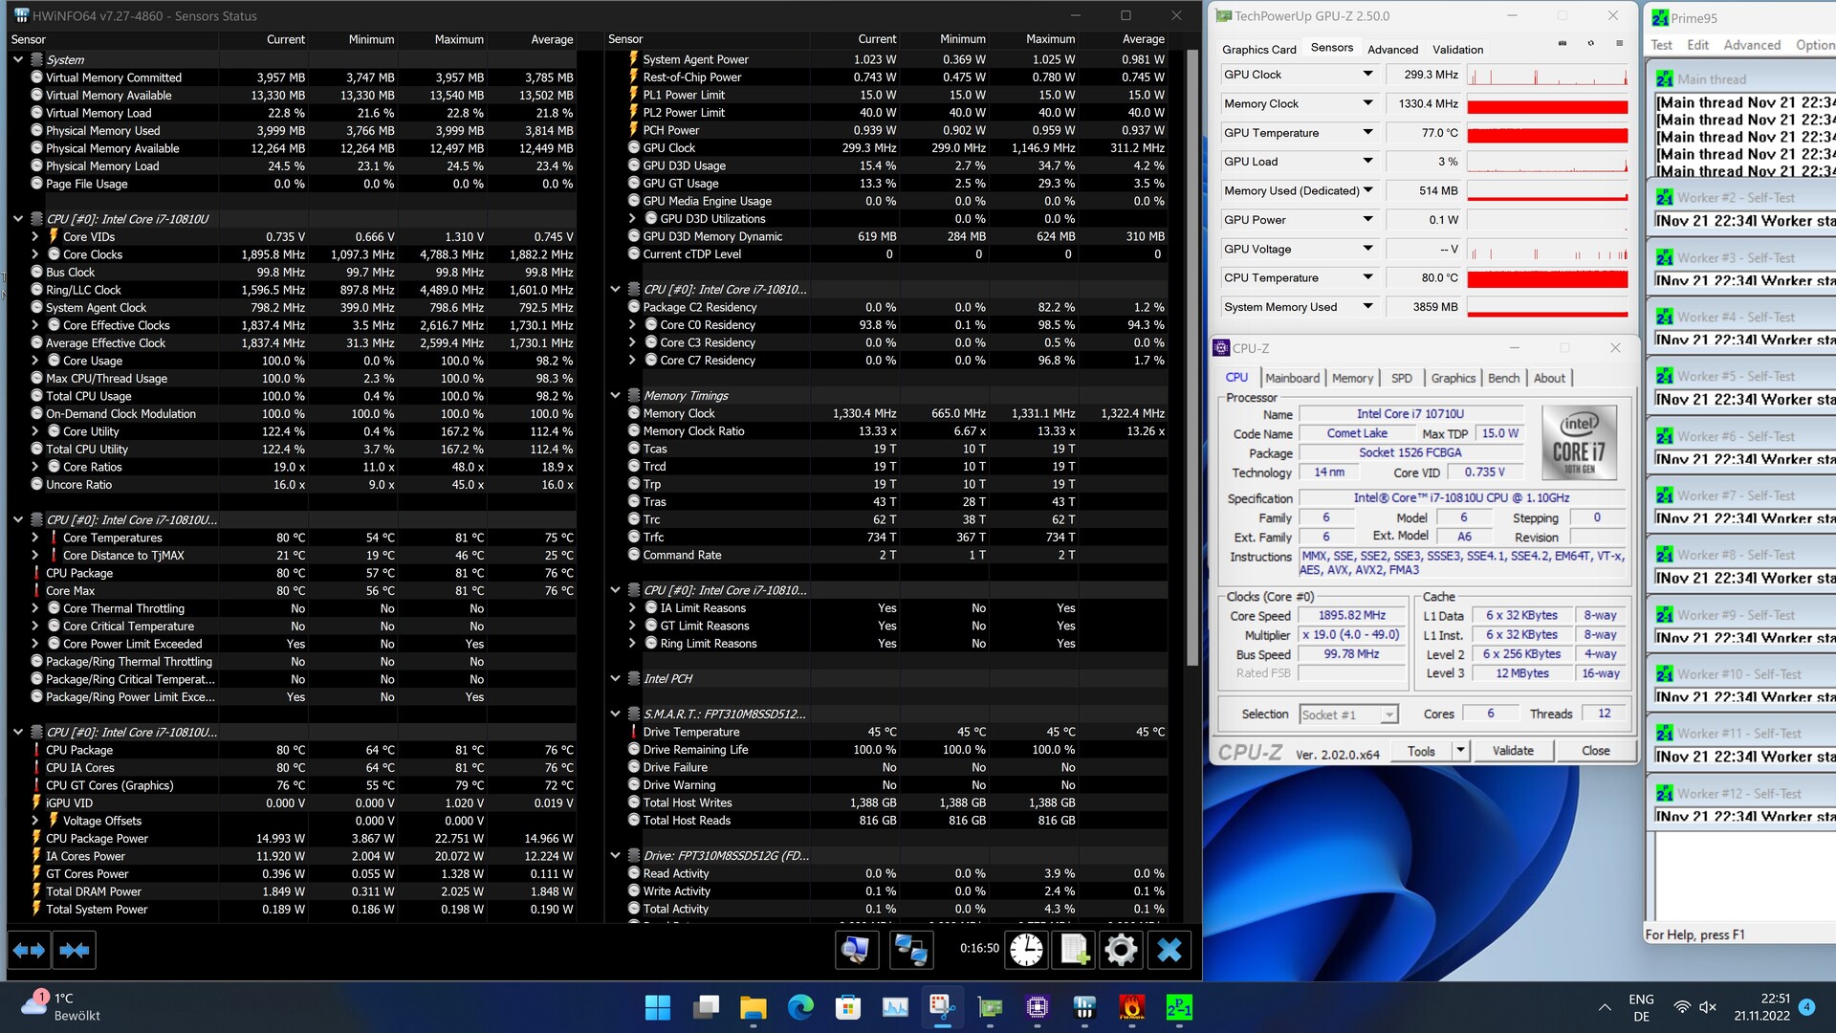
Task: Open the Edit menu in Prime95
Action: [x=1697, y=45]
